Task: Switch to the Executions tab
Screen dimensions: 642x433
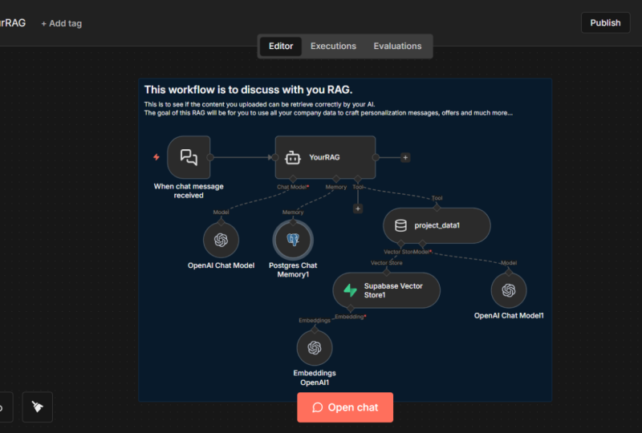Action: click(333, 47)
